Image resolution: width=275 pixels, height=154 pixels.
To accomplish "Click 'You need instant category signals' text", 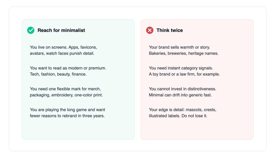I will pyautogui.click(x=181, y=68).
